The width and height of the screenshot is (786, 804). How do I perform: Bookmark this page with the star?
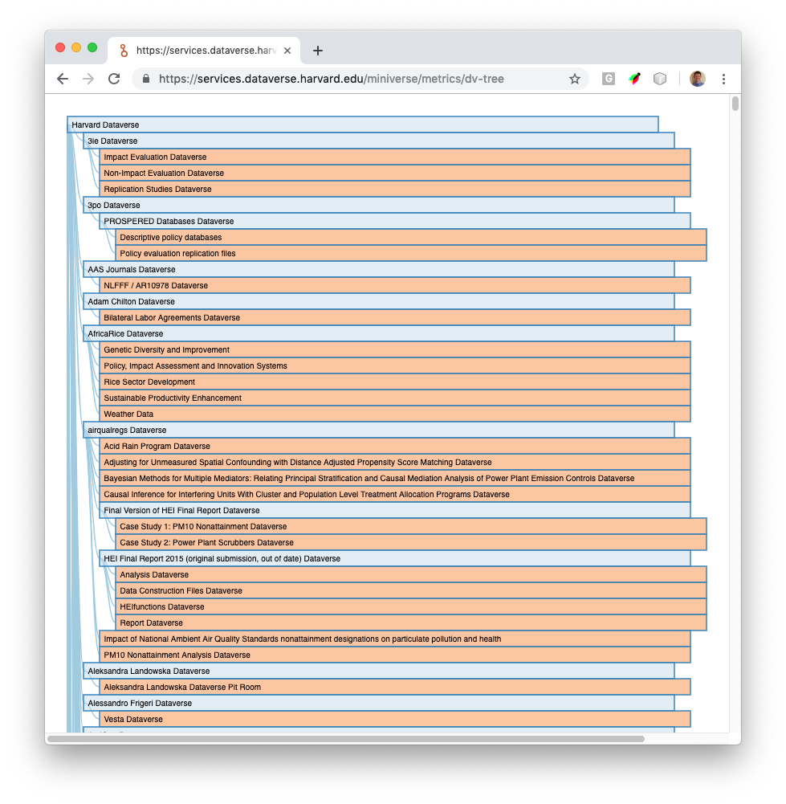tap(575, 79)
